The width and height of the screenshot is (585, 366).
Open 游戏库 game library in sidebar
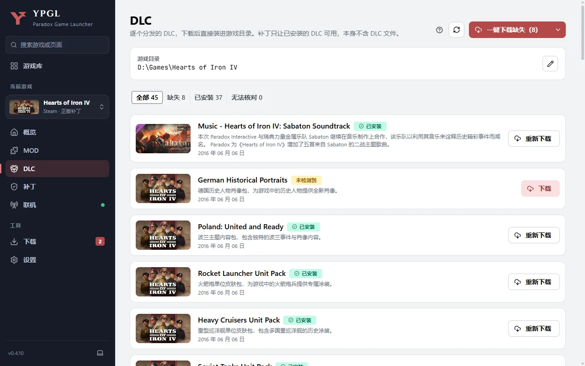57,66
